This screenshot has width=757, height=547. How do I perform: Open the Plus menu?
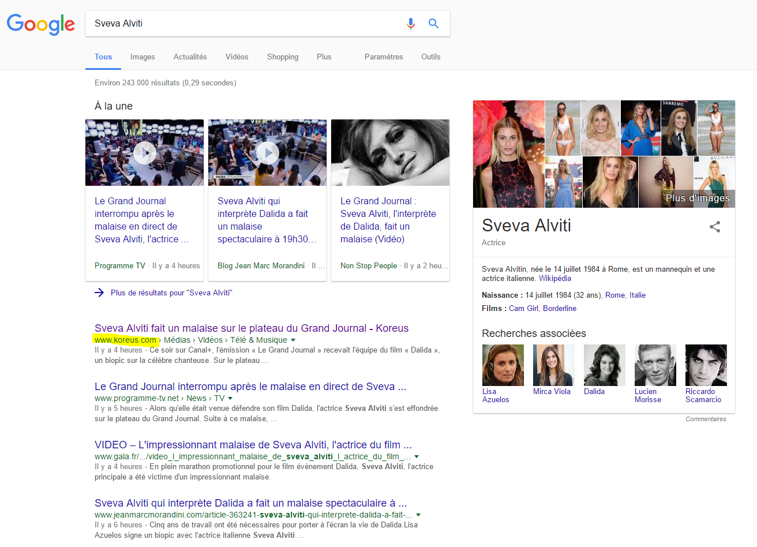pos(324,57)
